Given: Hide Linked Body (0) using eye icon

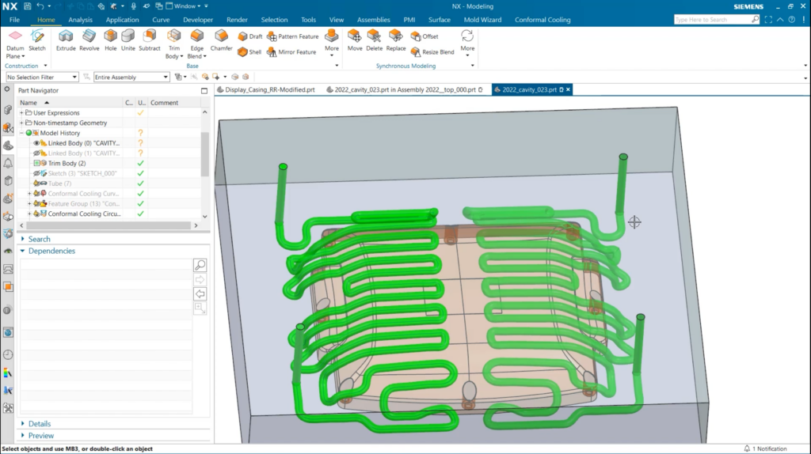Looking at the screenshot, I should (x=36, y=143).
